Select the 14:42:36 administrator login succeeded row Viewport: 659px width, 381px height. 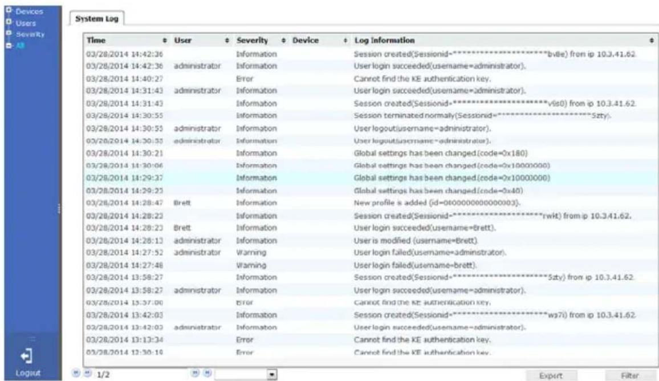[x=370, y=66]
